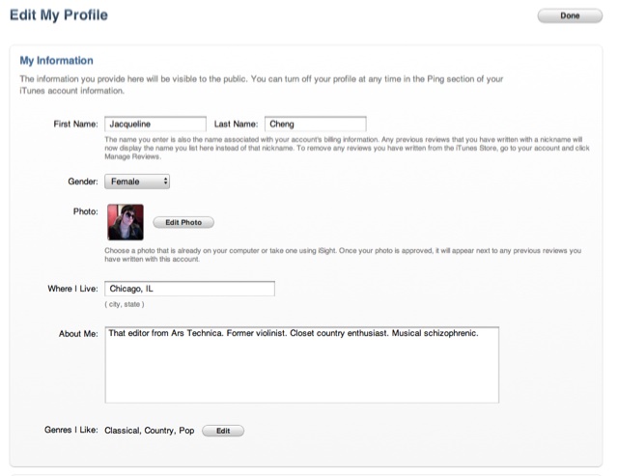Click the city, state hint text
618x476 pixels.
coord(125,304)
